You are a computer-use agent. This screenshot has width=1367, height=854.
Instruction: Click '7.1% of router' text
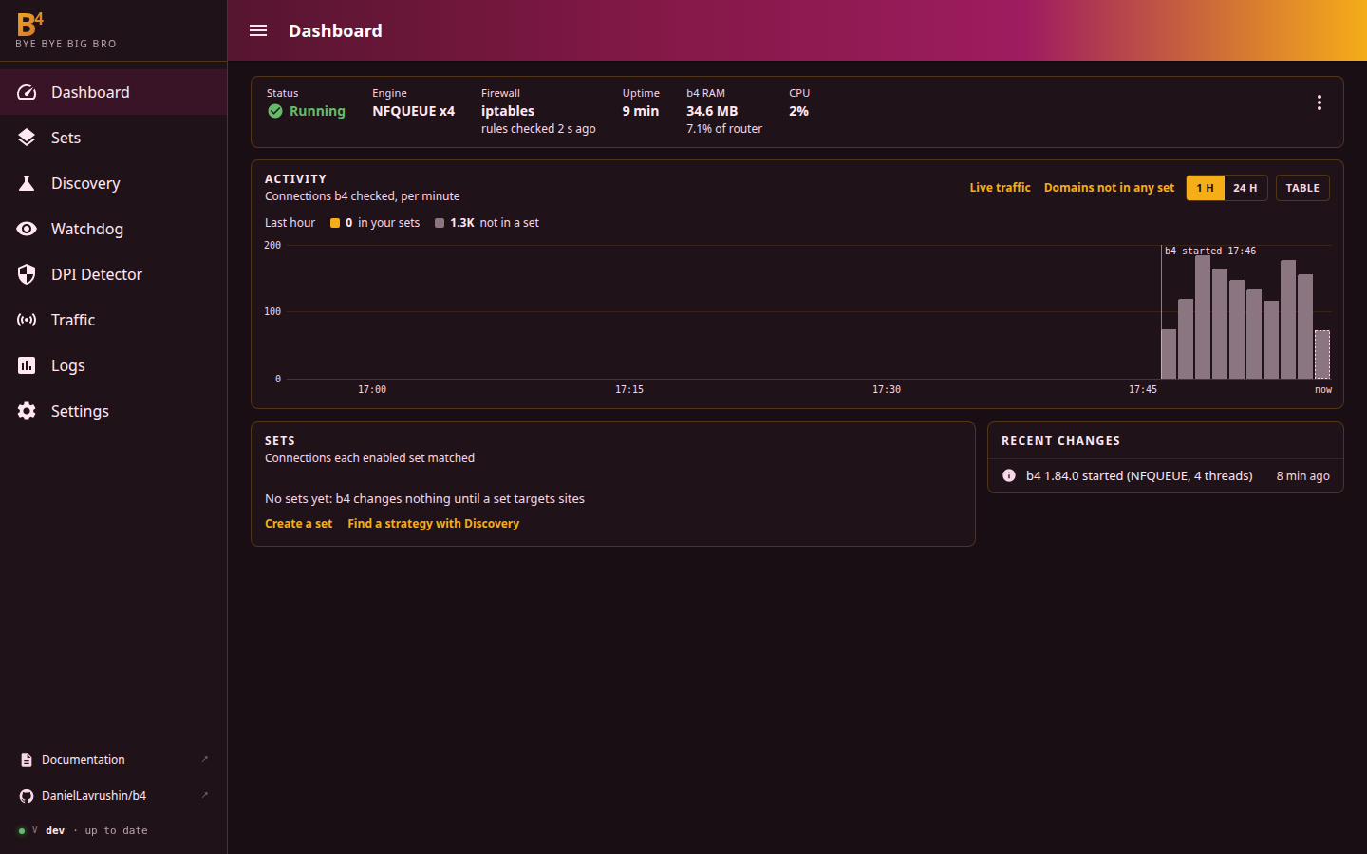pyautogui.click(x=724, y=129)
